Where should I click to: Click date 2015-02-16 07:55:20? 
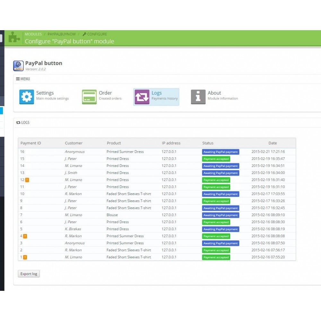tap(268, 257)
